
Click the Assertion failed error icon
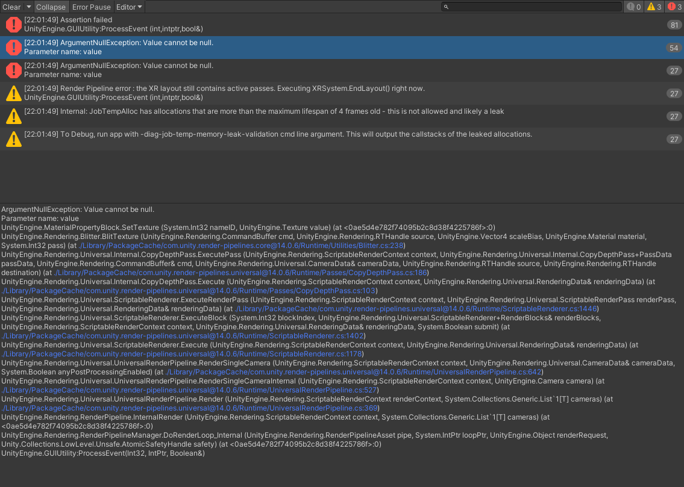point(13,25)
